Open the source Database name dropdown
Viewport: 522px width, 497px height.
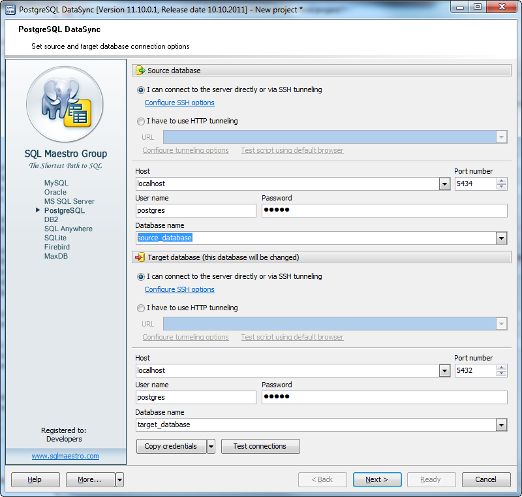coord(501,238)
